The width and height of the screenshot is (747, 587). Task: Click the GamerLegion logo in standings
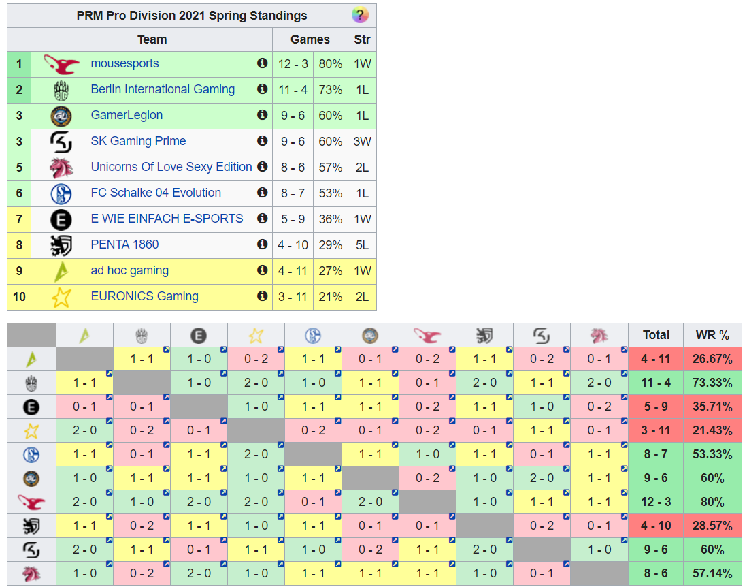click(61, 116)
